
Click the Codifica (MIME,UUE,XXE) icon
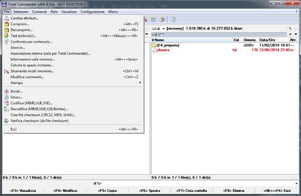click(6, 103)
